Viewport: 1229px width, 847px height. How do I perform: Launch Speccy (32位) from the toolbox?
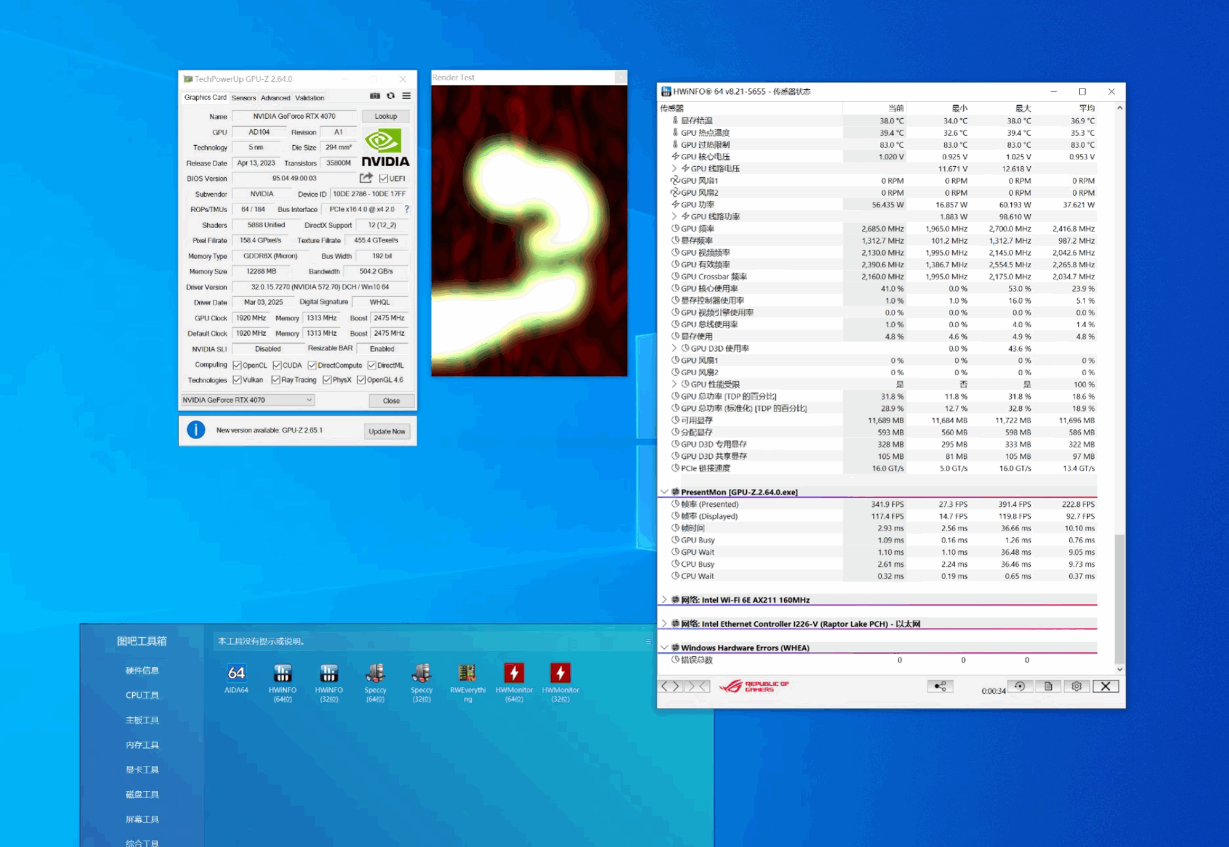(421, 683)
